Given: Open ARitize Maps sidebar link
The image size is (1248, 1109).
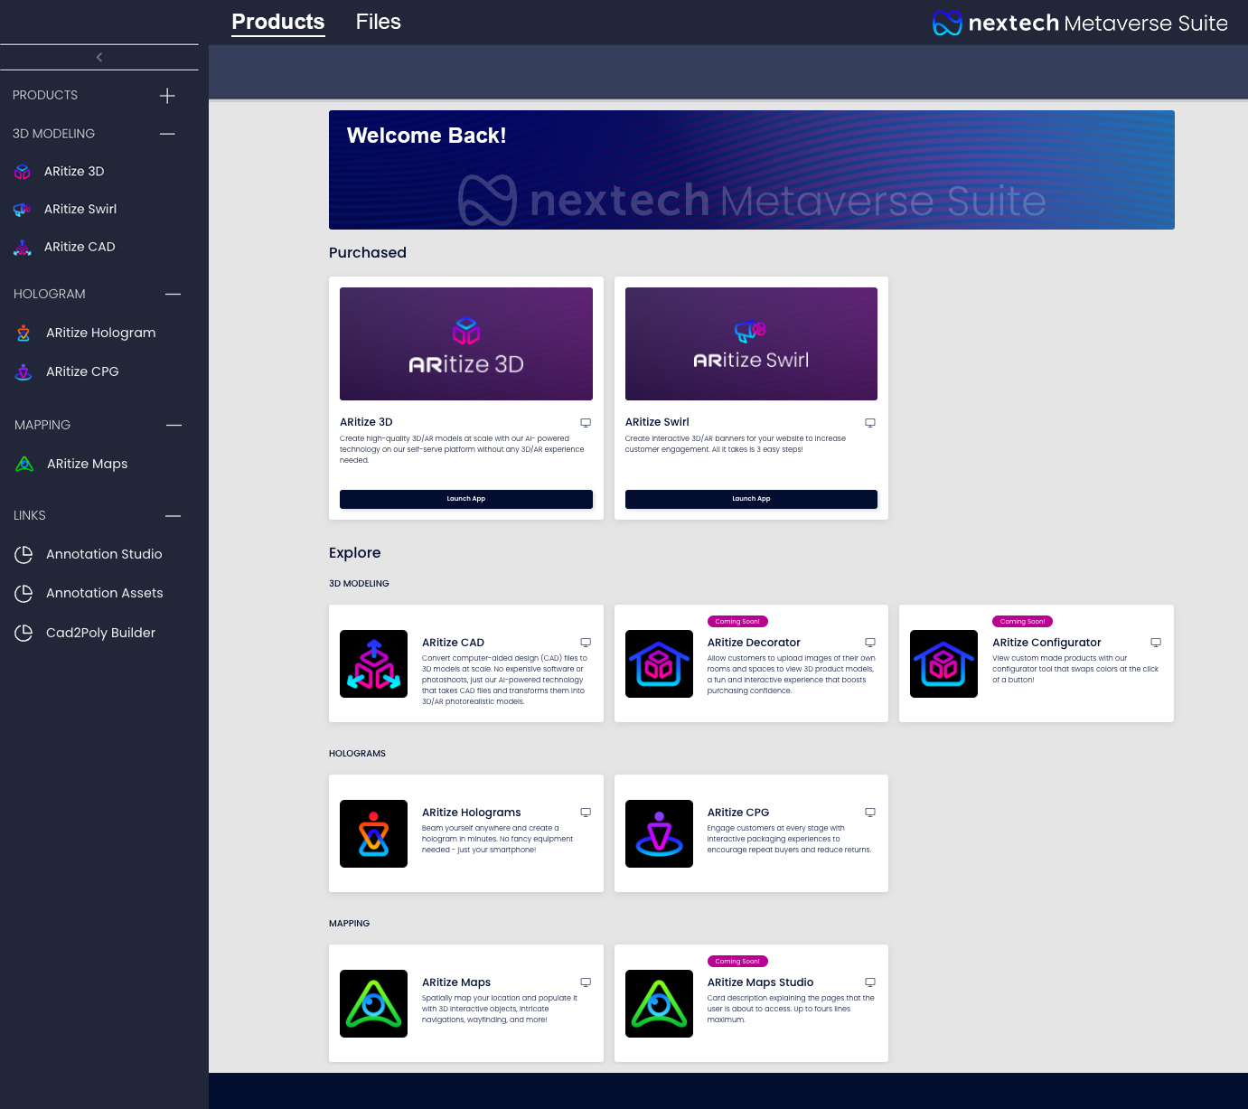Looking at the screenshot, I should tap(88, 464).
